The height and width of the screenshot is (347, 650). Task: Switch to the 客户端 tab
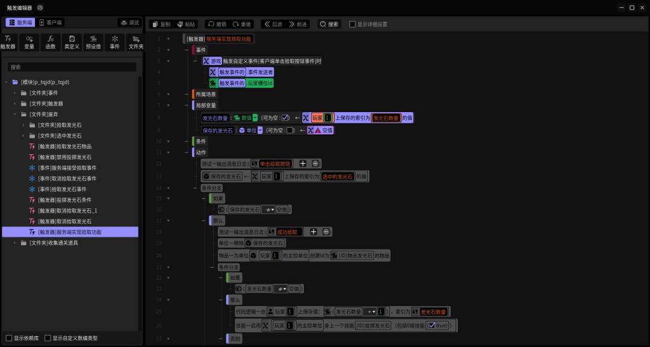click(x=51, y=22)
